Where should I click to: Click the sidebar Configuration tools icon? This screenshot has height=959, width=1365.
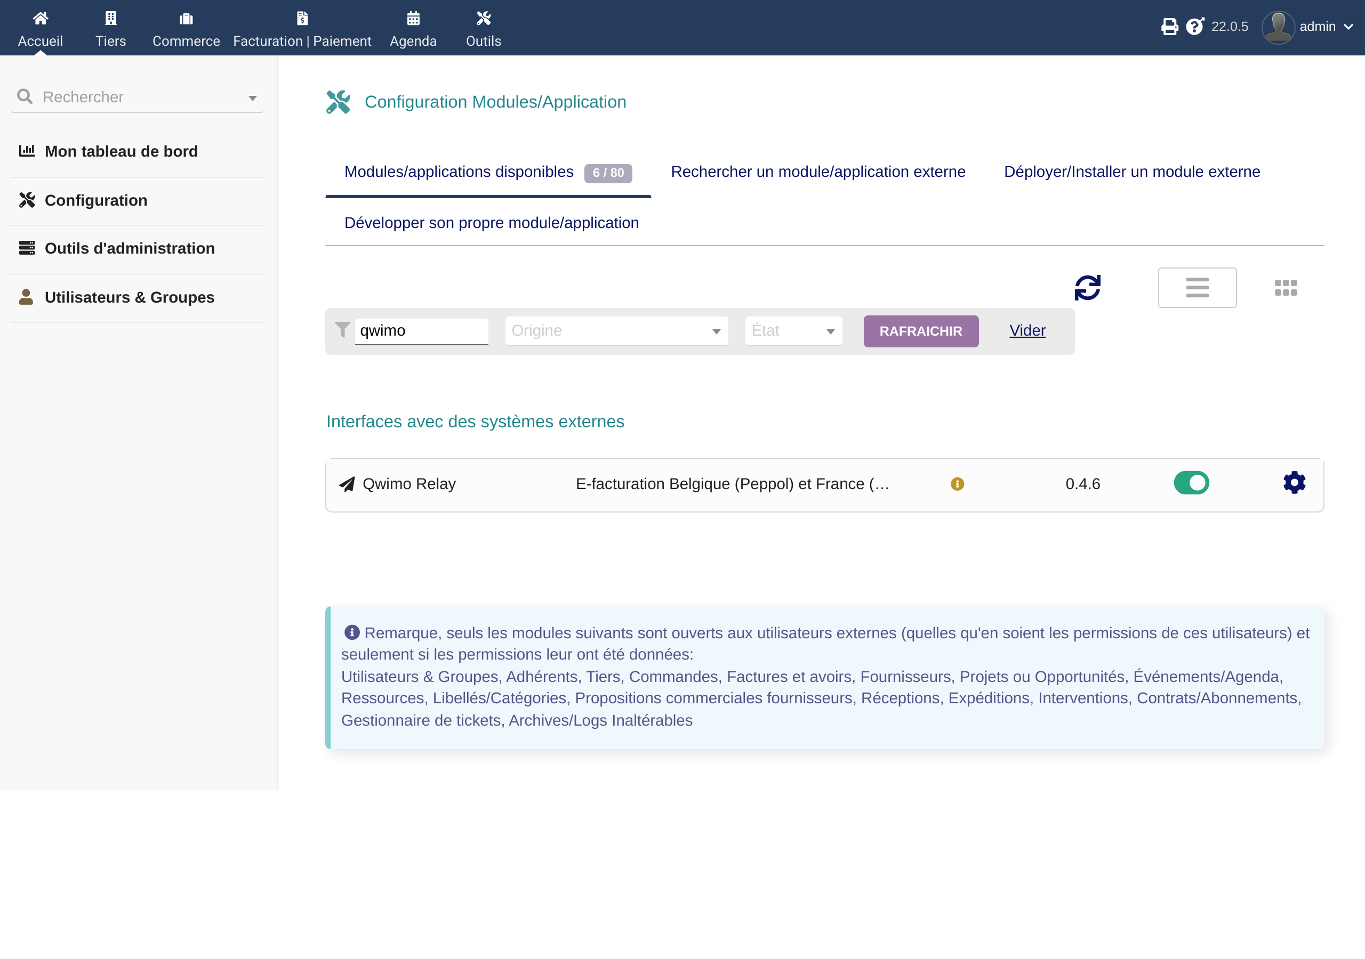point(27,200)
